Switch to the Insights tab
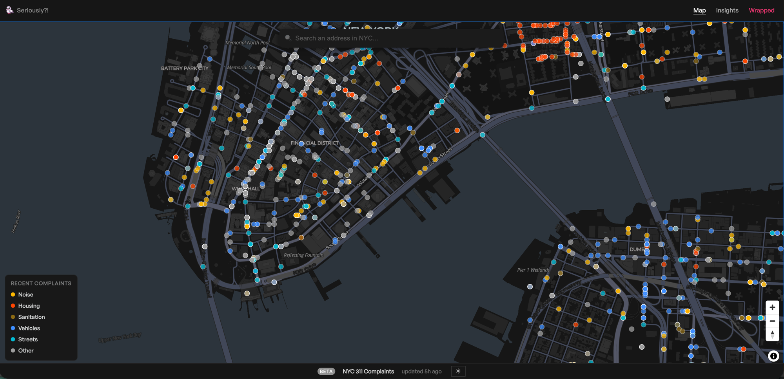Image resolution: width=784 pixels, height=379 pixels. tap(727, 10)
